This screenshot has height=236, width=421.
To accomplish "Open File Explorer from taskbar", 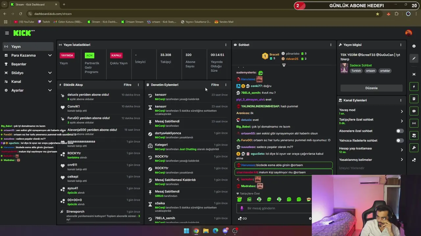I will click(206, 231).
